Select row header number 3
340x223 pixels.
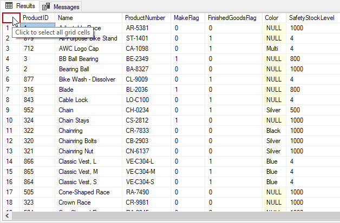tap(11, 49)
